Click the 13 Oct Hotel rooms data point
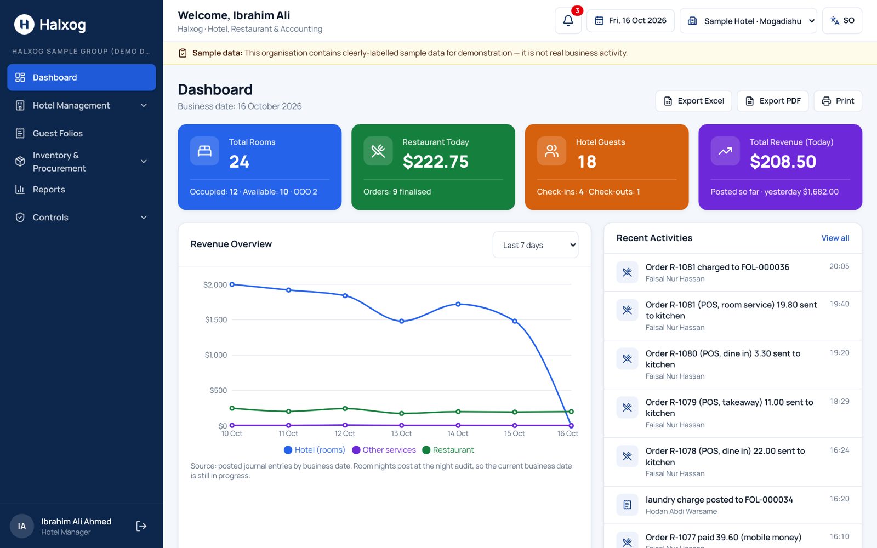This screenshot has width=877, height=548. (x=402, y=321)
